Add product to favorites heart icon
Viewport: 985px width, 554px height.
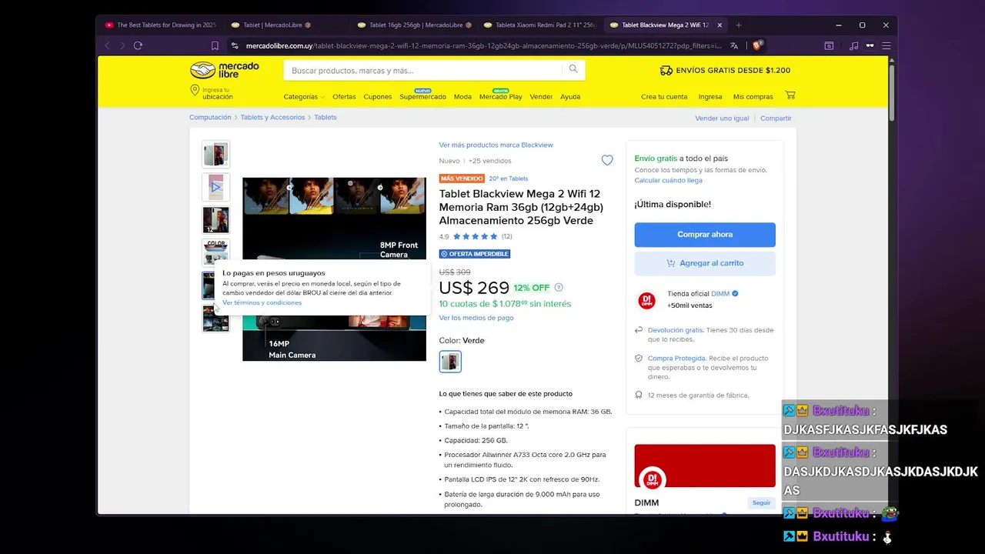607,160
